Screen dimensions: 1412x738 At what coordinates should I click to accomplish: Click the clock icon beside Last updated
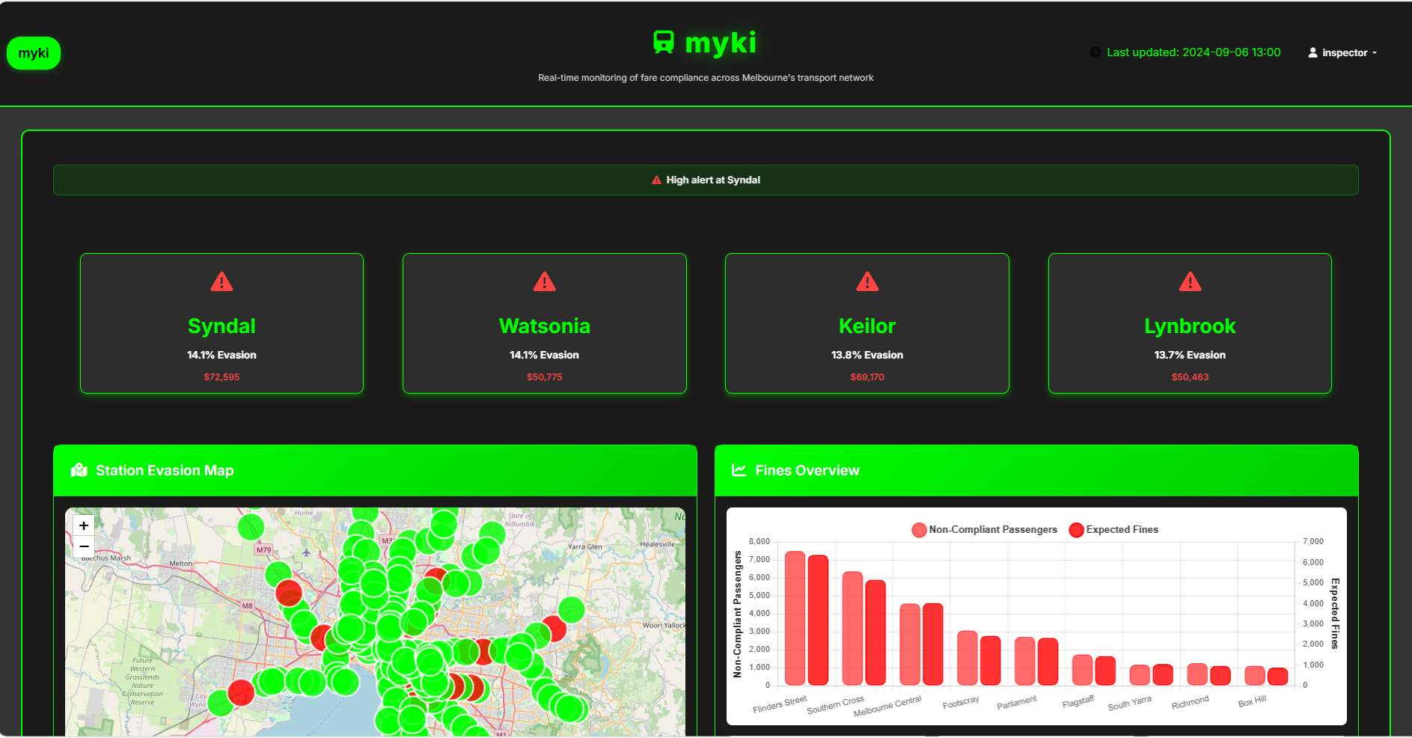tap(1095, 52)
